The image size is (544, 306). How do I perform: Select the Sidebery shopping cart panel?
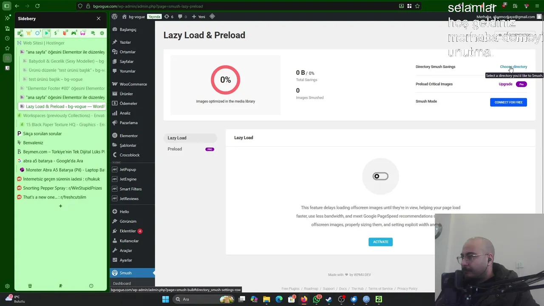coord(28,33)
